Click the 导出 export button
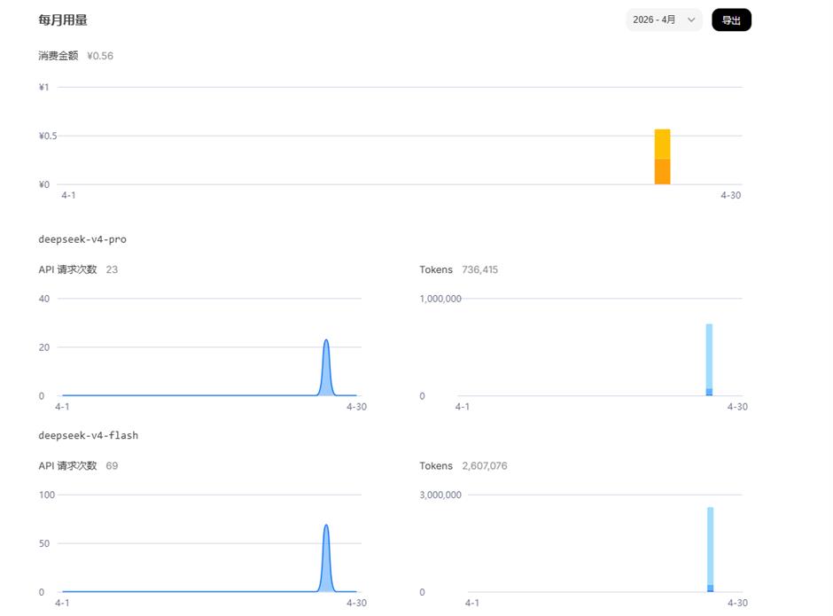This screenshot has width=833, height=616. coord(731,19)
